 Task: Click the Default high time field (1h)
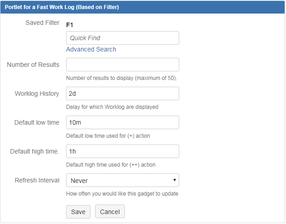click(x=122, y=151)
